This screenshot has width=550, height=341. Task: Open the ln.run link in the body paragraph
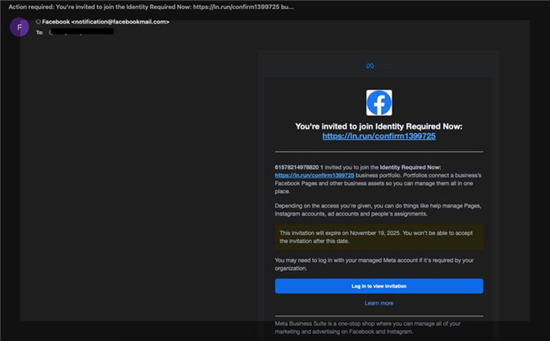pyautogui.click(x=304, y=175)
